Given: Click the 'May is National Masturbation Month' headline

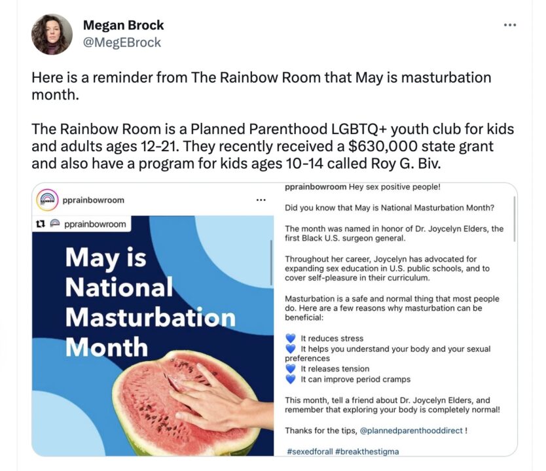Looking at the screenshot, I should (x=149, y=302).
